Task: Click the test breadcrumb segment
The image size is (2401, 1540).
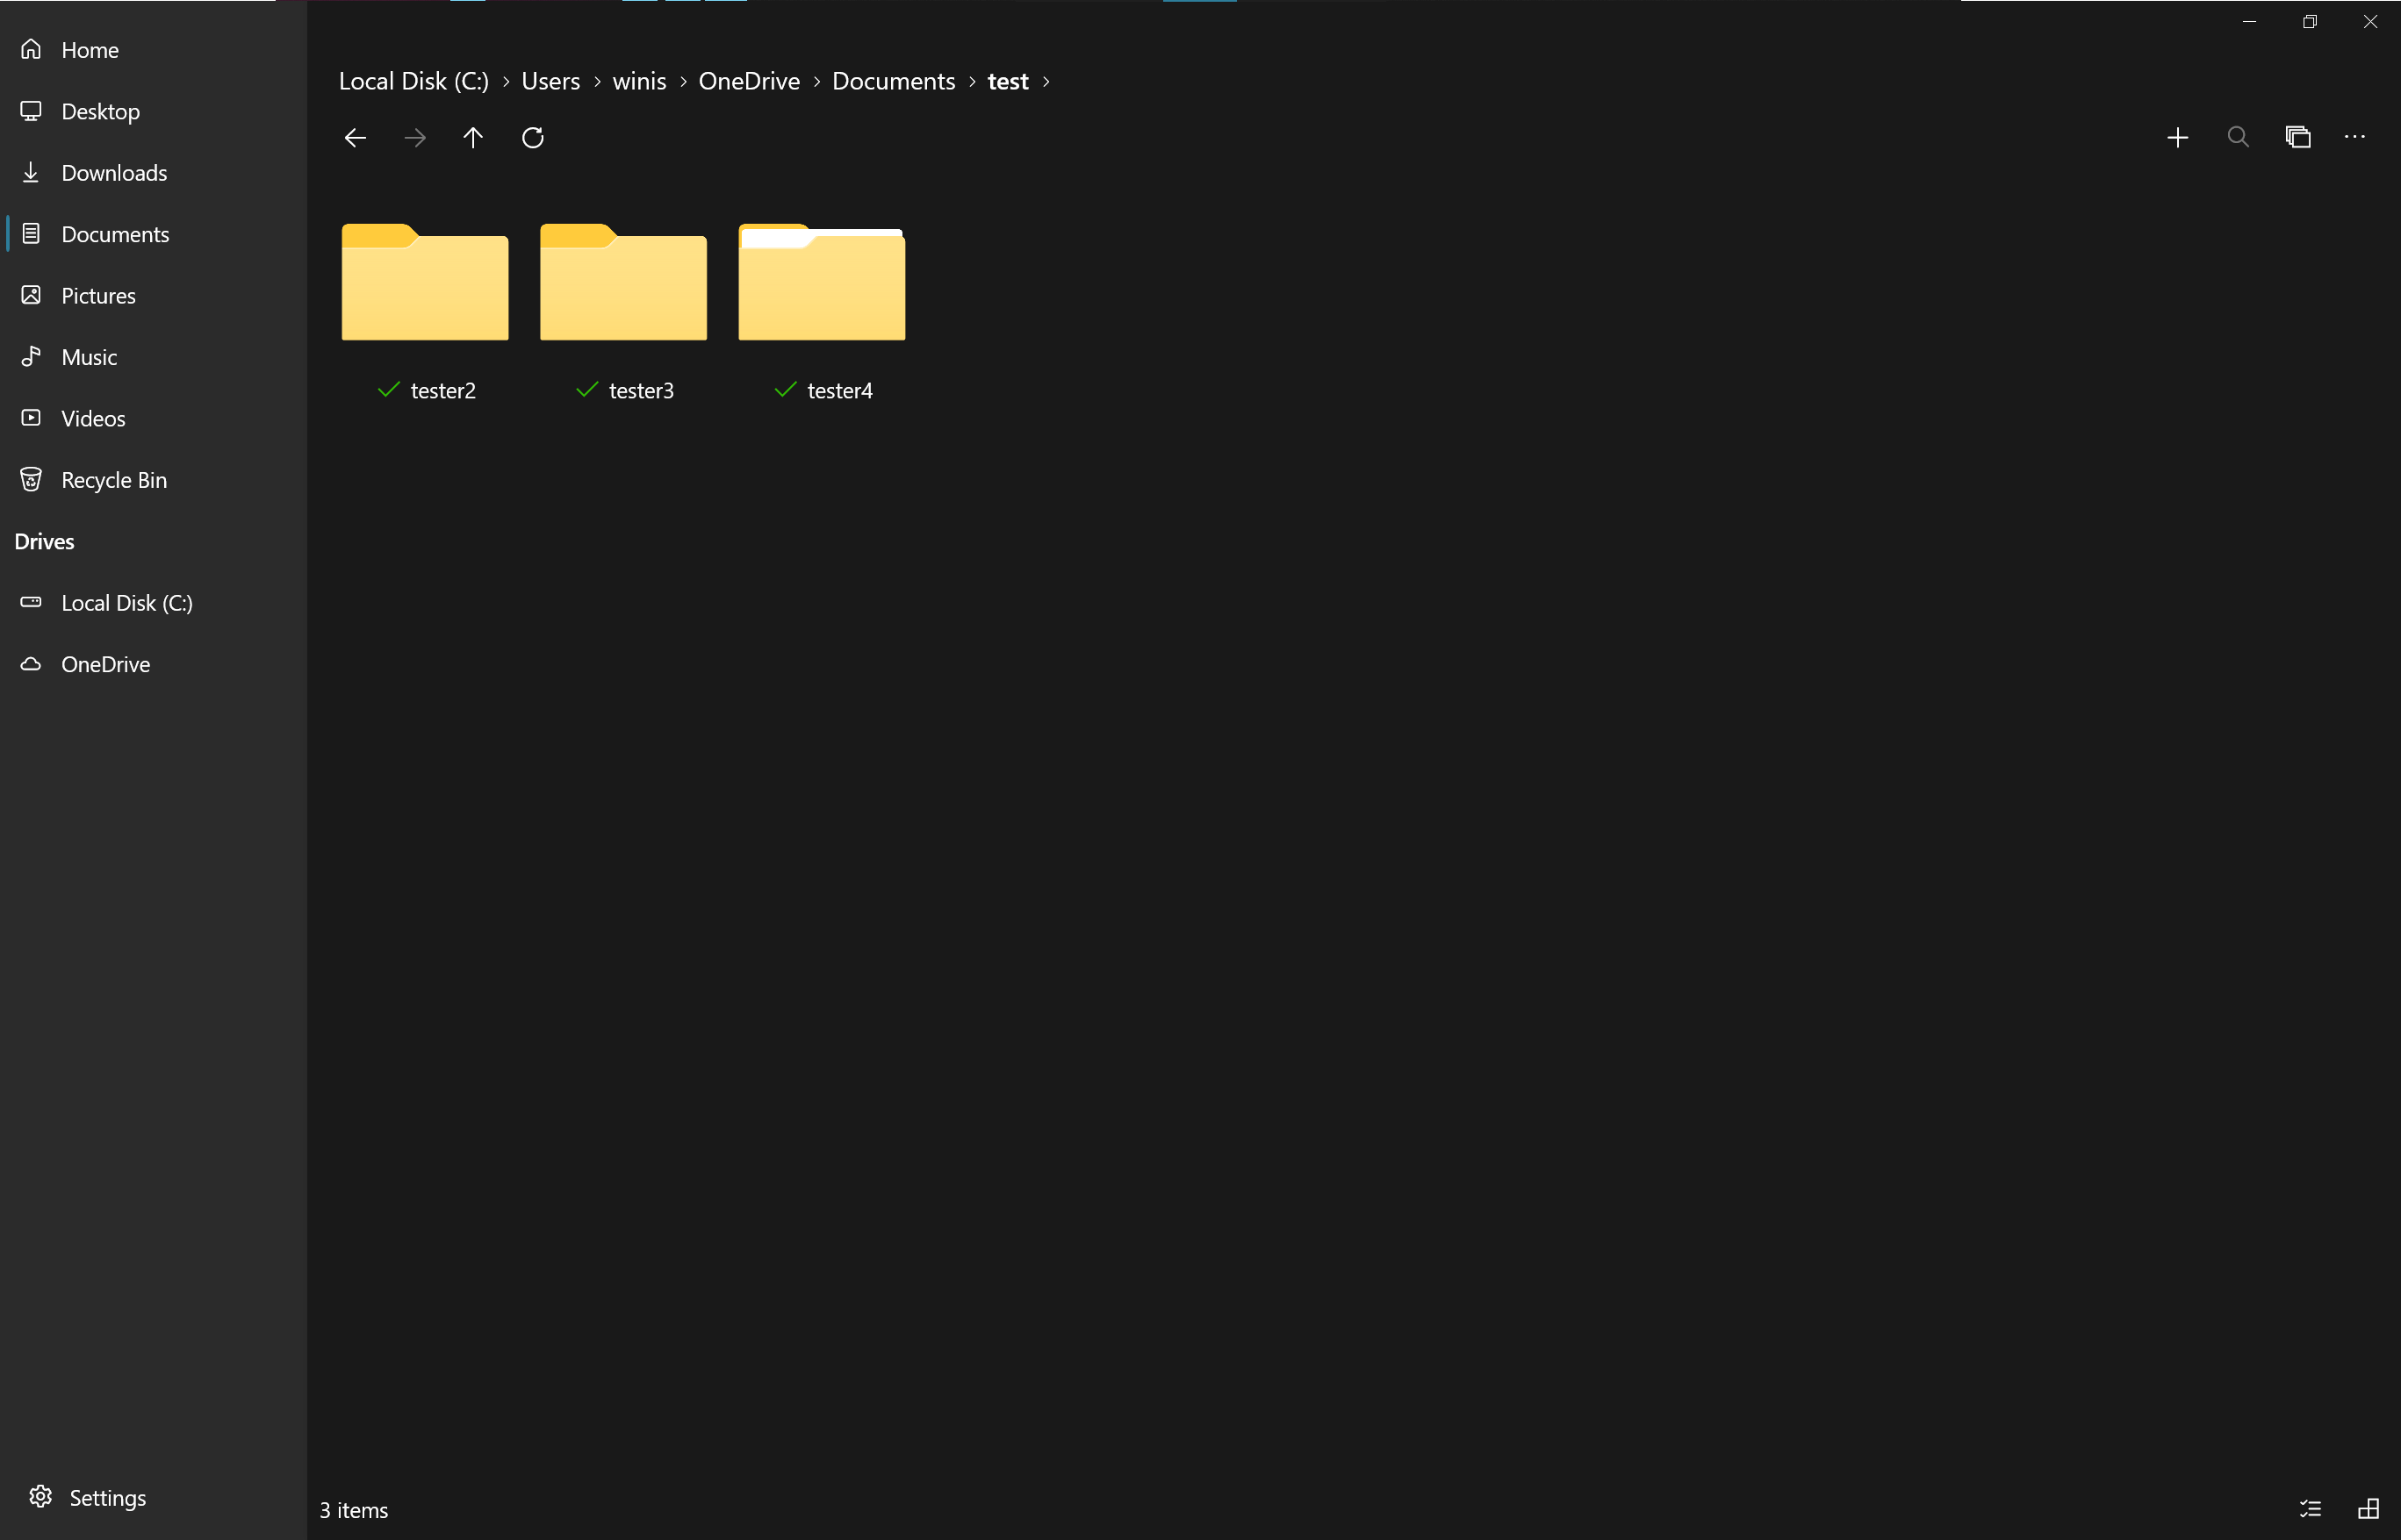Action: pos(1009,82)
